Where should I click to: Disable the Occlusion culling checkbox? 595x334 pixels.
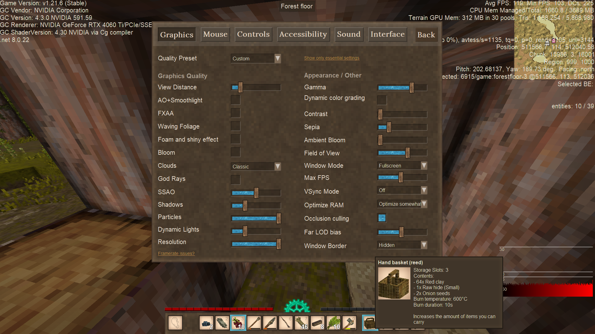[382, 218]
